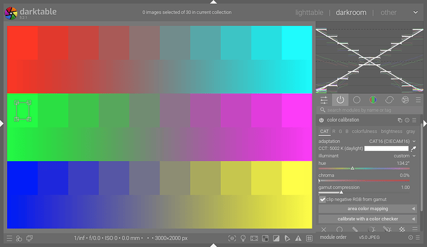The image size is (427, 247).
Task: Uncheck clip negative RGB from gamut
Action: click(322, 199)
